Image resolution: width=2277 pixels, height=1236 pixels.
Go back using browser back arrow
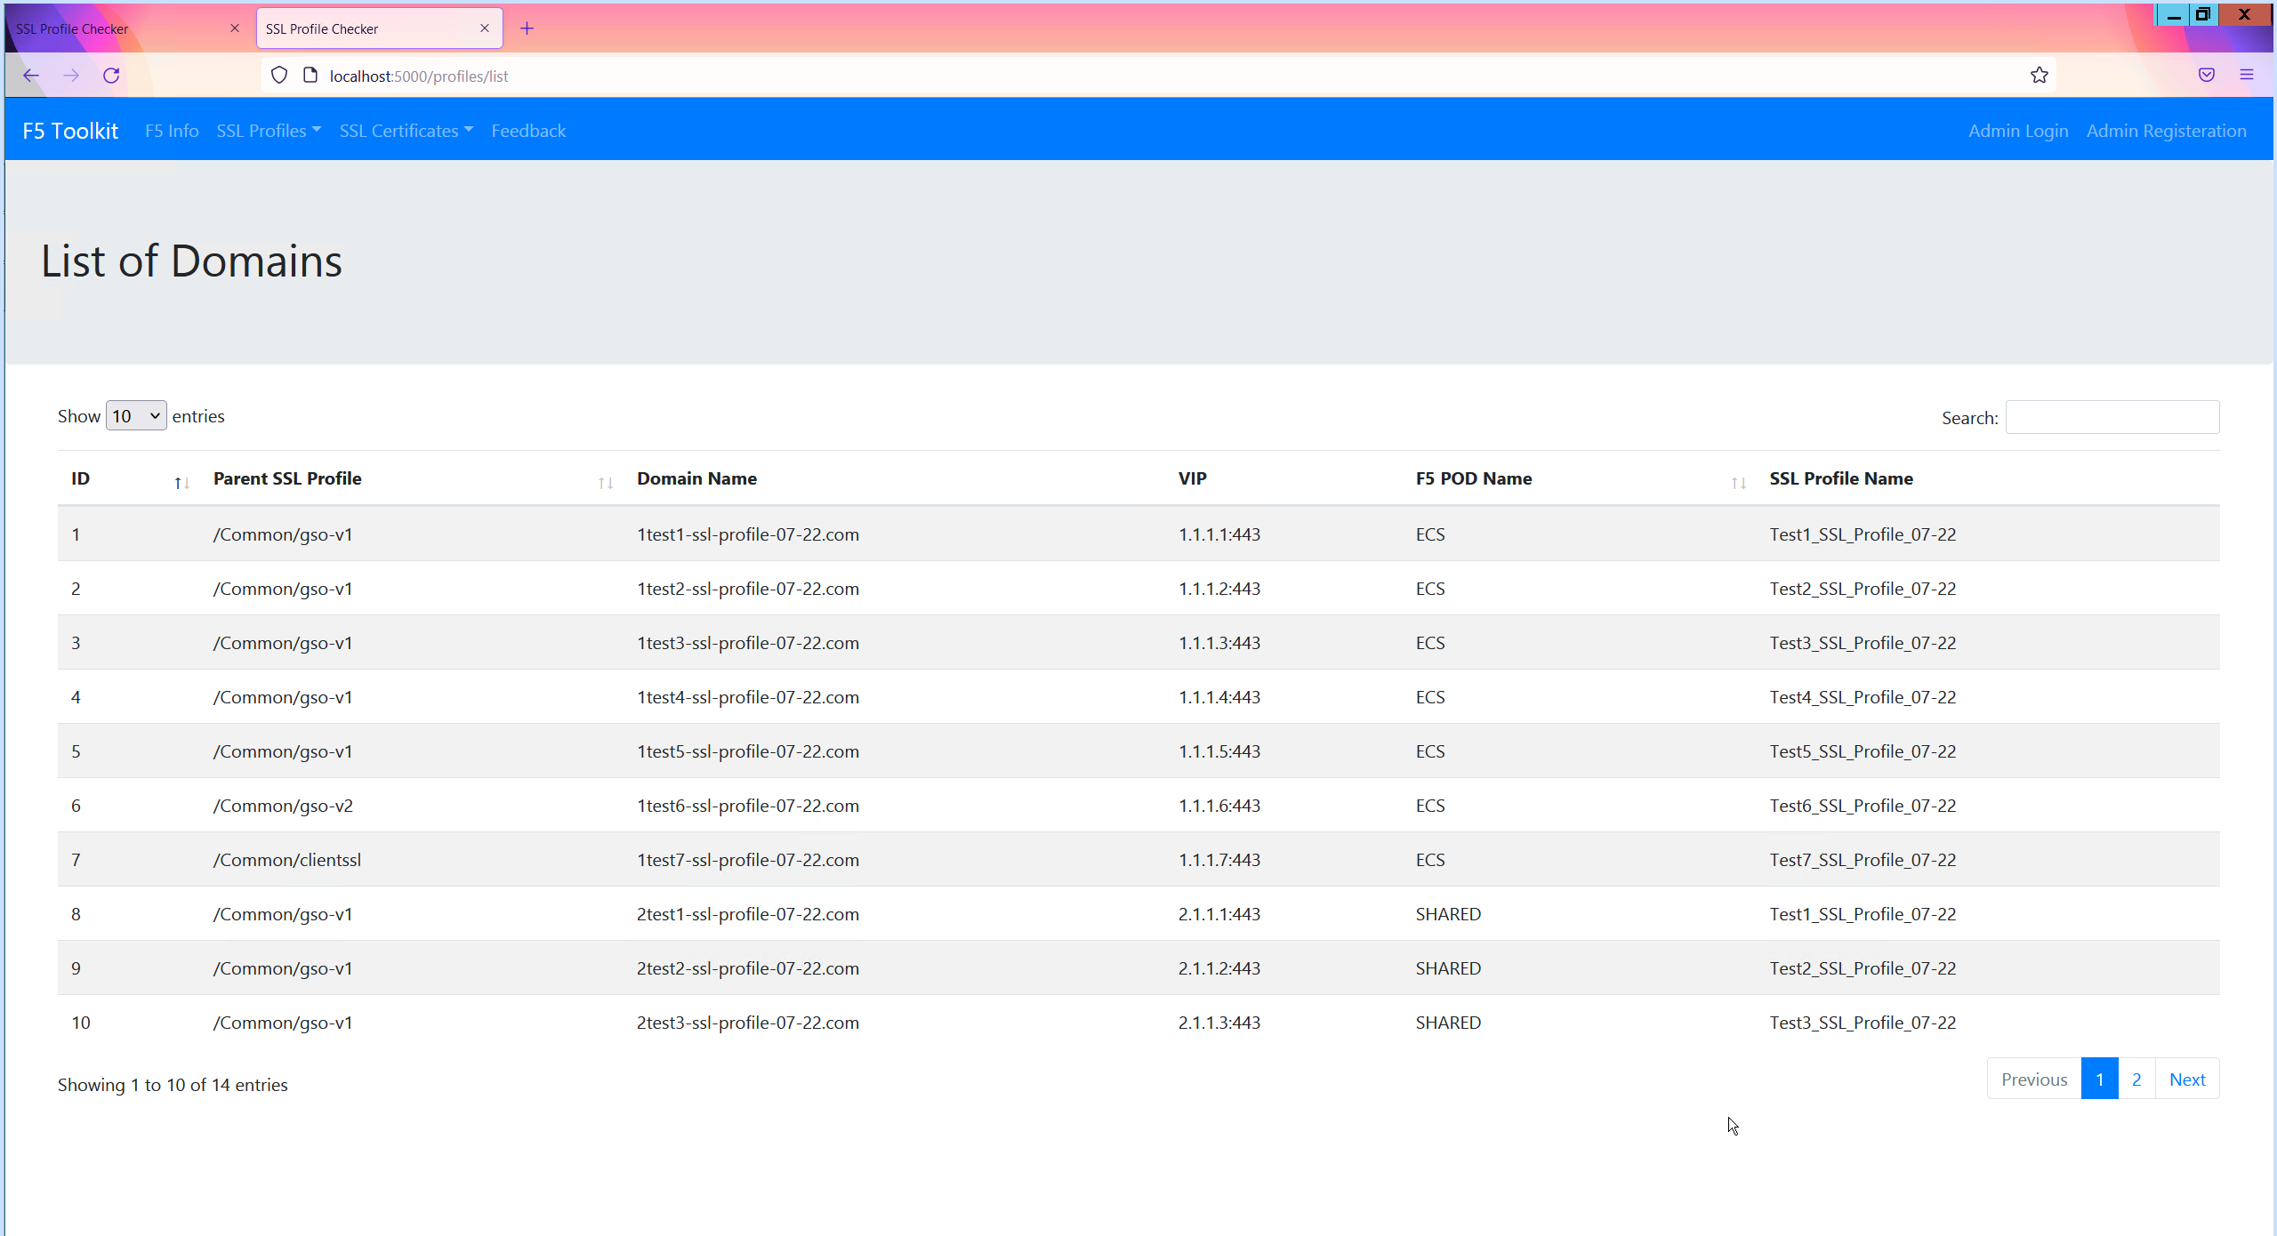click(x=31, y=76)
